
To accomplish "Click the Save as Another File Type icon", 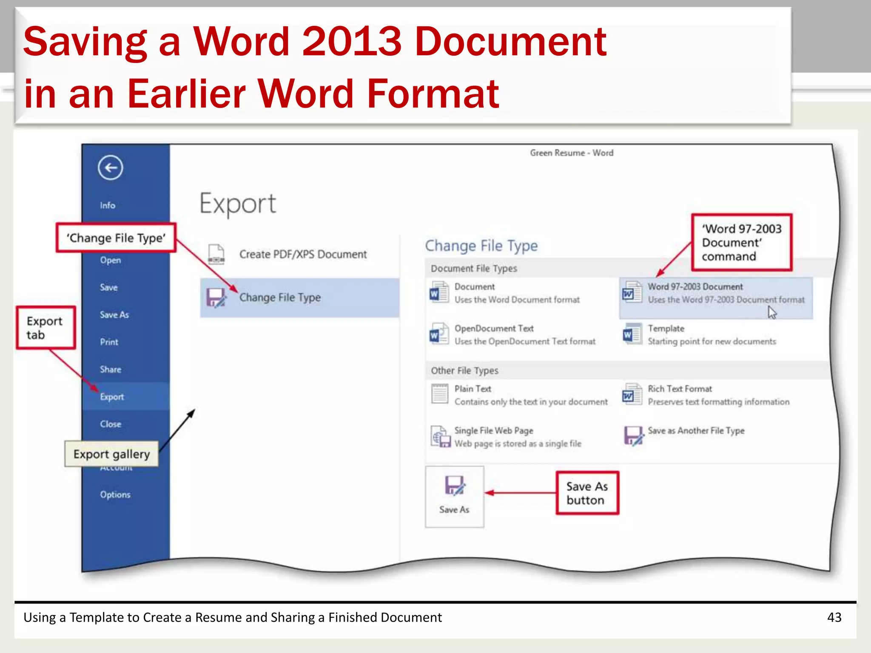I will (x=634, y=436).
